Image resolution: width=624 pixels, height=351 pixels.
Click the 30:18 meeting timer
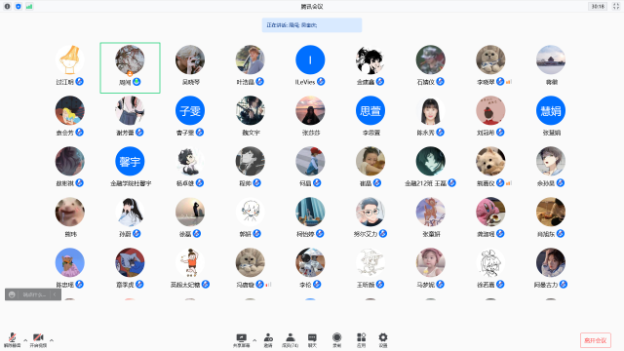tap(598, 7)
